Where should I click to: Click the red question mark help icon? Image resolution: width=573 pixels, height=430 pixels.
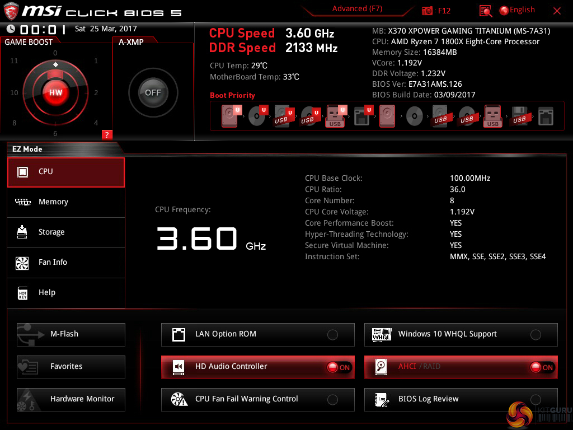point(107,134)
